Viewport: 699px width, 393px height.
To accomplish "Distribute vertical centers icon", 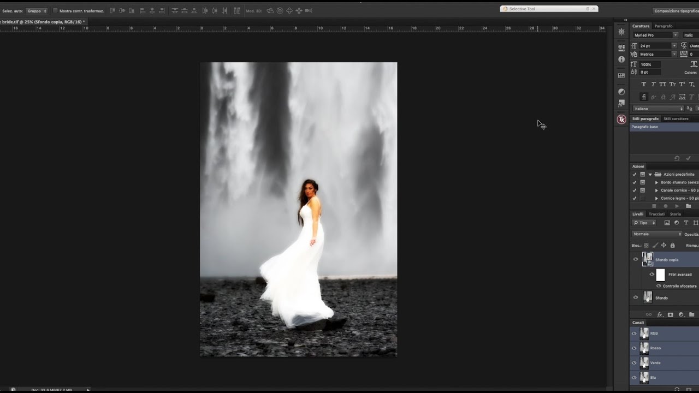I will tap(185, 10).
